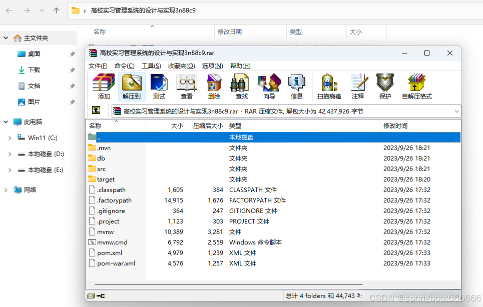Click the Explorer up arrow

click(x=57, y=10)
